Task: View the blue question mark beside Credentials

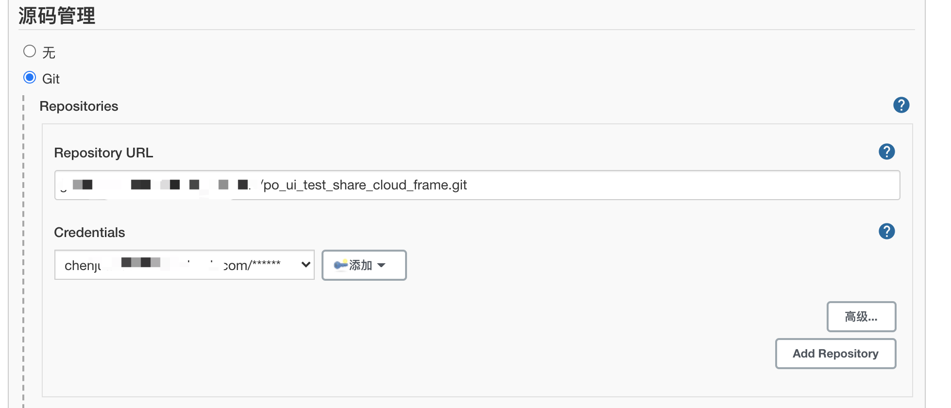Action: tap(886, 232)
